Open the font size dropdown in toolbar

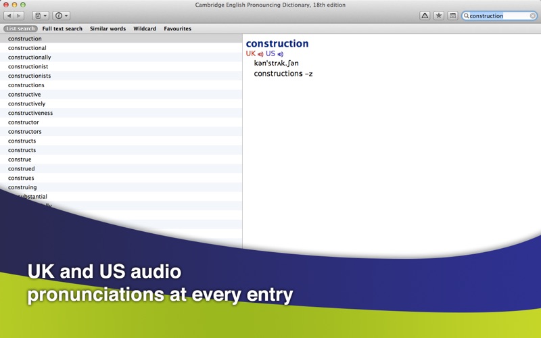[x=40, y=16]
